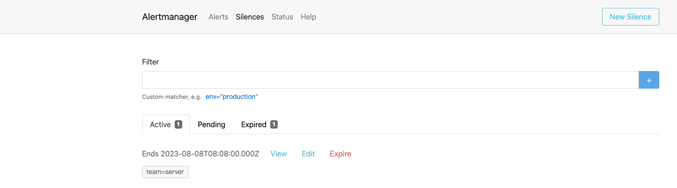
Task: Insert the env="production" example matcher
Action: click(x=232, y=97)
